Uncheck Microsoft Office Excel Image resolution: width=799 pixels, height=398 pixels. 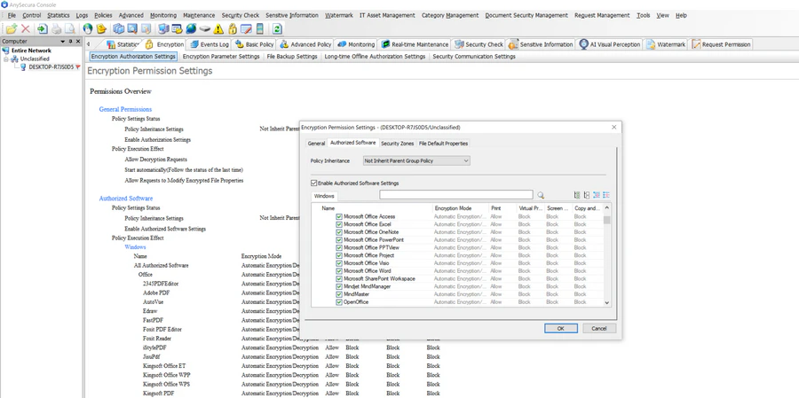point(339,224)
